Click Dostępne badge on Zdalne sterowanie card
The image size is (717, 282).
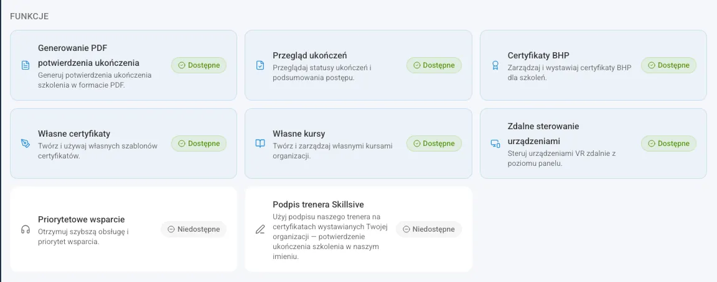point(668,143)
